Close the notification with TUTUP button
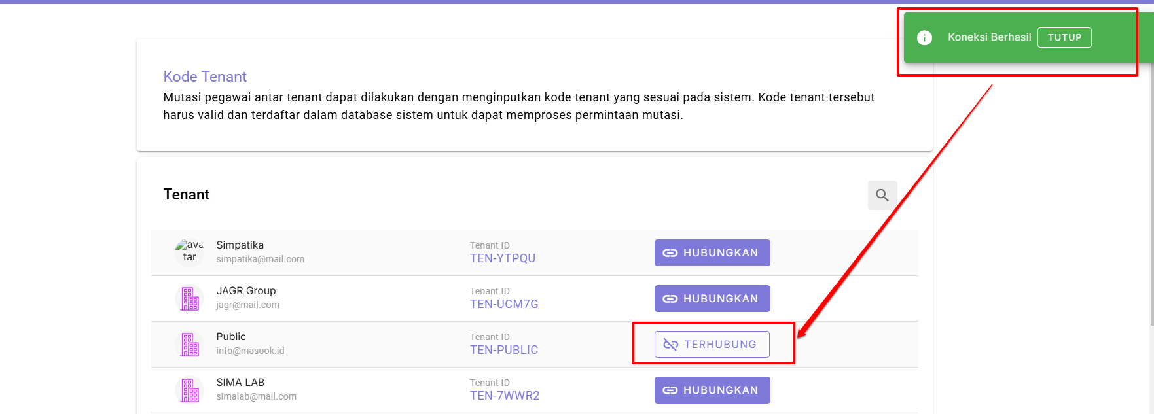Screen dimensions: 1154x414 coord(1064,37)
